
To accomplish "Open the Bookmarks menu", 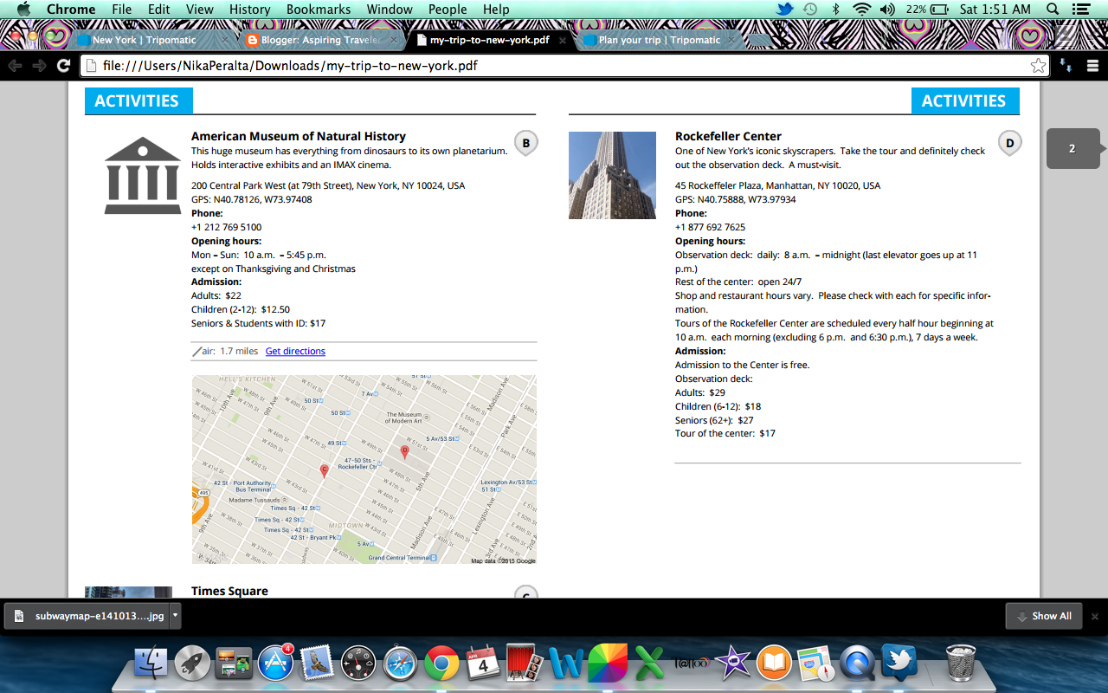I will pyautogui.click(x=319, y=10).
